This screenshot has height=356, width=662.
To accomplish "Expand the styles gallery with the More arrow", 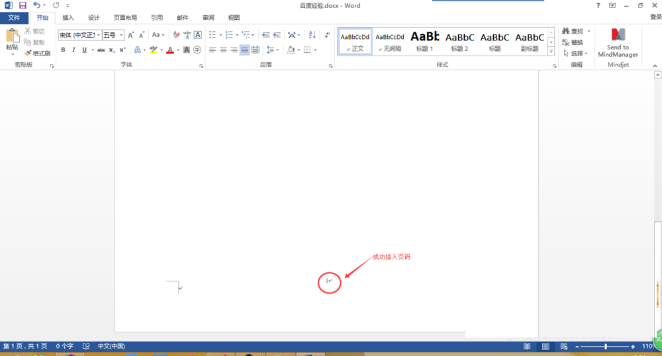I will (x=551, y=52).
